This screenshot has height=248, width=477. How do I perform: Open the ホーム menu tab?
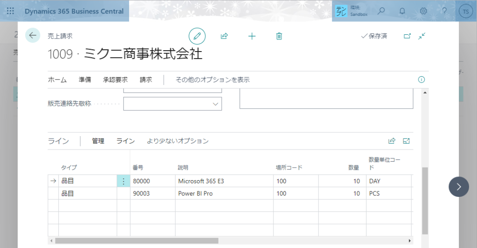point(57,79)
